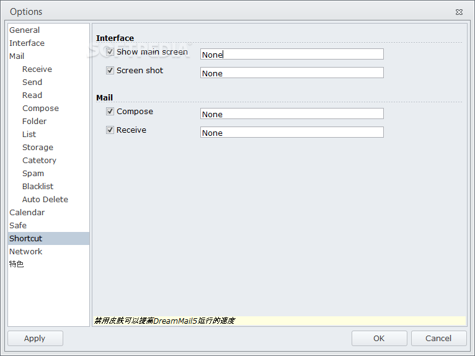
Task: Uncheck the Screen shot shortcut checkbox
Action: [x=110, y=71]
